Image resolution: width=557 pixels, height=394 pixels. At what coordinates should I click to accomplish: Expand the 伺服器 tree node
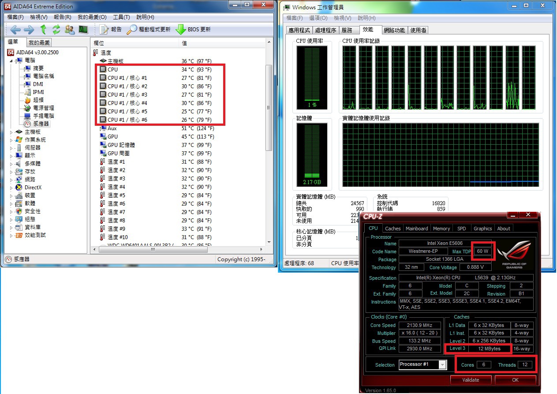click(12, 148)
